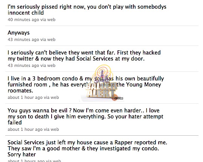
Task: Click 'web' link beneath hacked twitter tweet
Action: coord(51,65)
